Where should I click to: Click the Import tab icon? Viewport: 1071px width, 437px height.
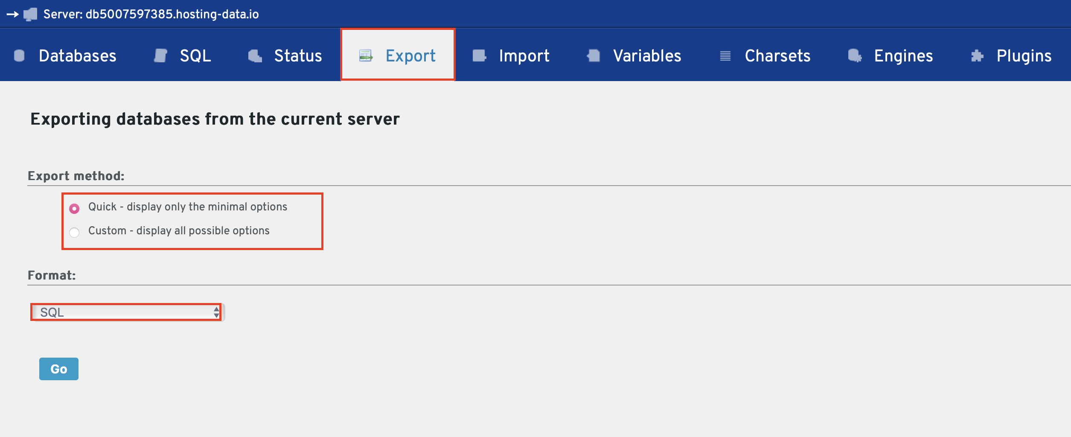(x=479, y=56)
